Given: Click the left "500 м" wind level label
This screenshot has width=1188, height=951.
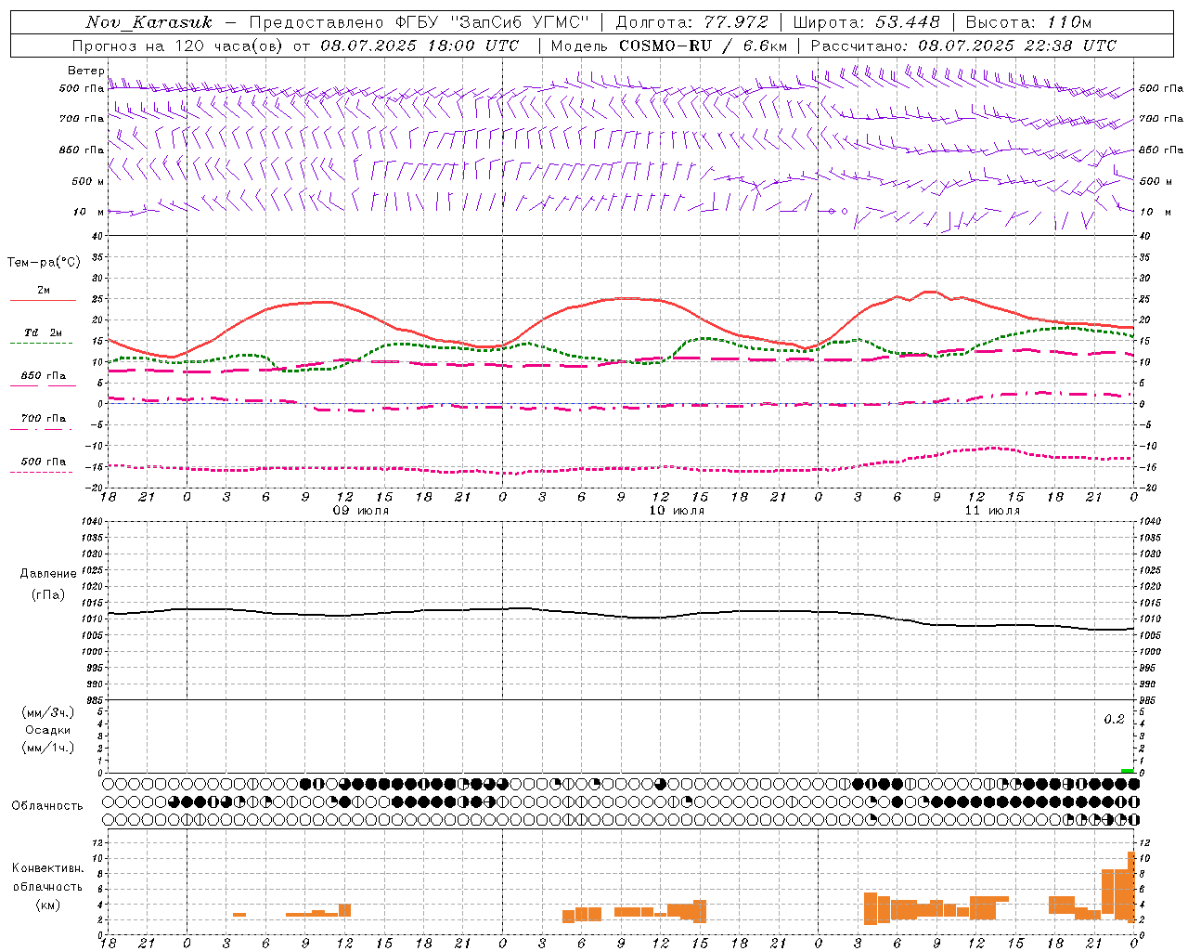Looking at the screenshot, I should (88, 181).
